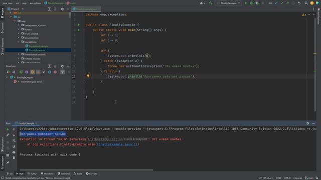Expand the enumeration folder
This screenshot has height=180, width=321.
[18, 38]
